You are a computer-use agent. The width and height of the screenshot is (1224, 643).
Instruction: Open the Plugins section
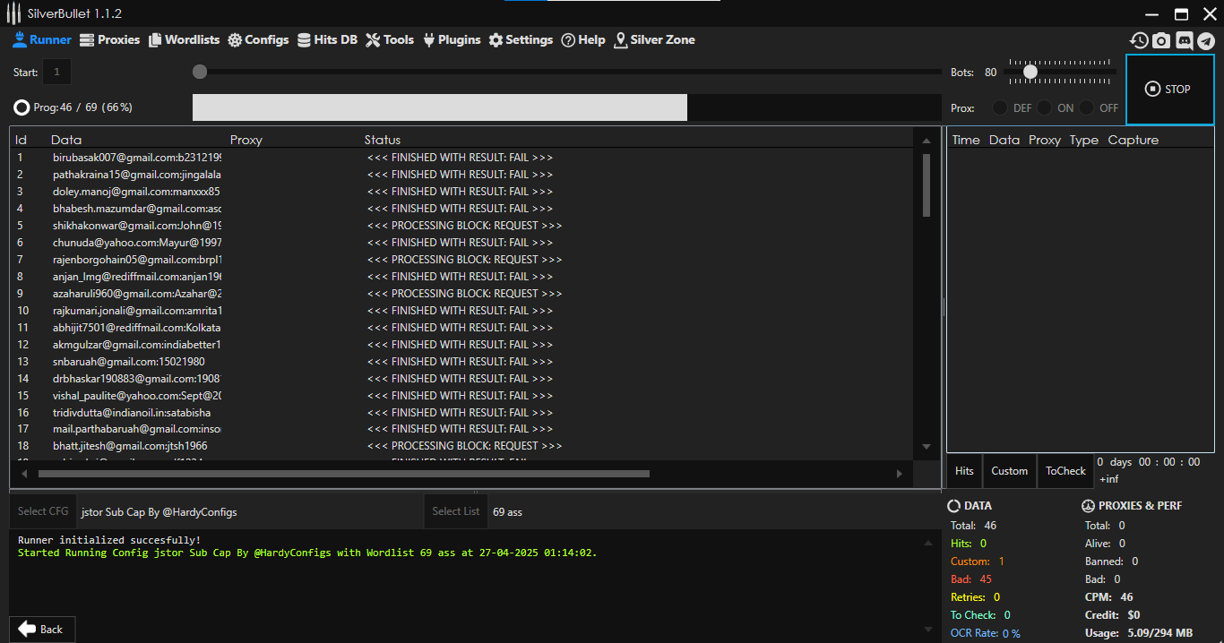(451, 39)
